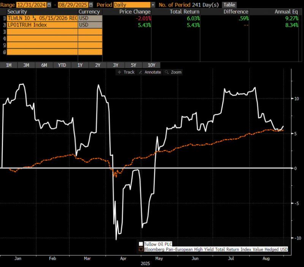
Task: Click the LP01TRUH Index security field
Action: coord(42,25)
